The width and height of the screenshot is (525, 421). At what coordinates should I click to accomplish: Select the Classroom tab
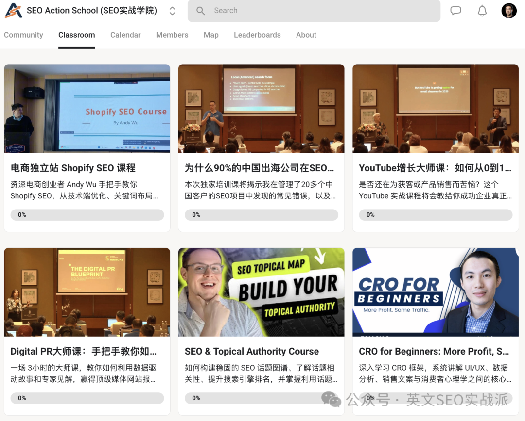coord(77,35)
